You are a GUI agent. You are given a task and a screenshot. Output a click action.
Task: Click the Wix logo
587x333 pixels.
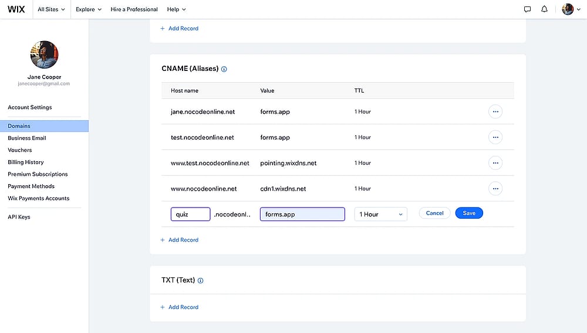(16, 9)
